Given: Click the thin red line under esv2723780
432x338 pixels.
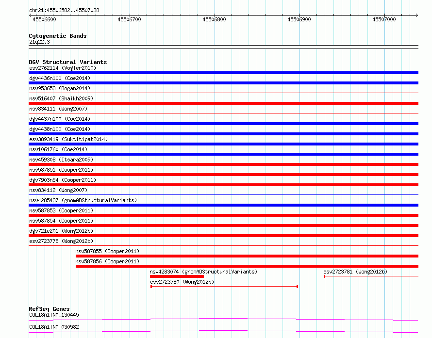Looking at the screenshot, I should click(224, 287).
